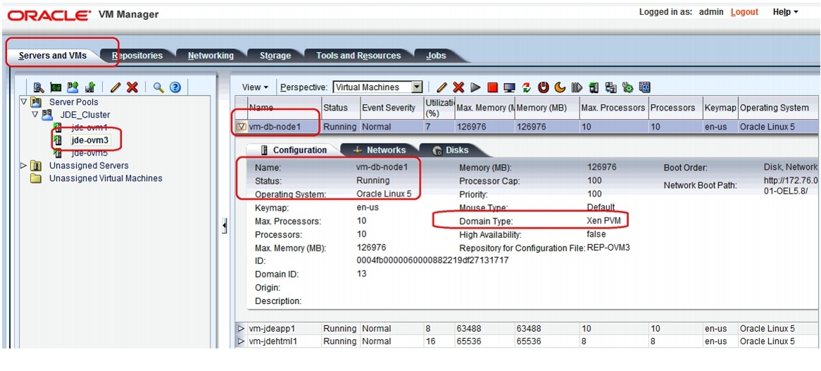Click the Resume VM icon

click(x=577, y=87)
